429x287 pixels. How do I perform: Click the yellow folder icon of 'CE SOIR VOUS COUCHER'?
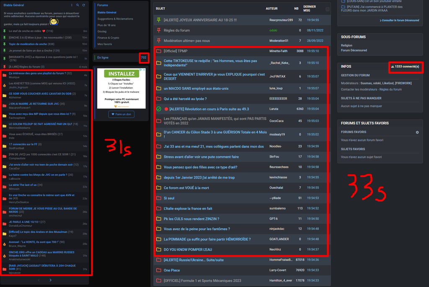[4, 95]
